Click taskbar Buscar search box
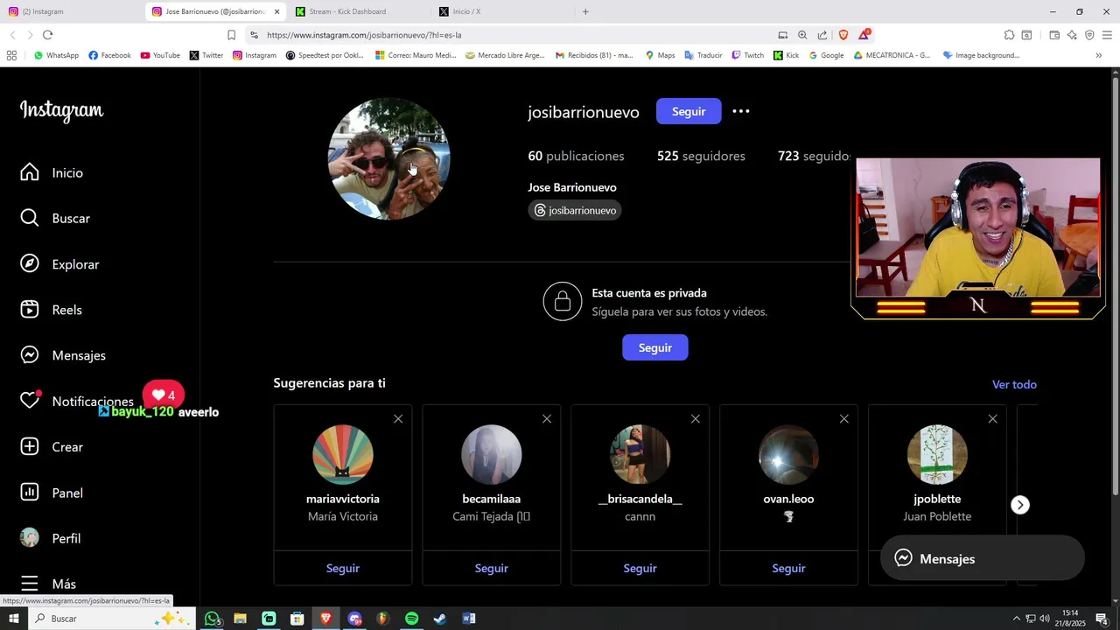 [x=111, y=619]
